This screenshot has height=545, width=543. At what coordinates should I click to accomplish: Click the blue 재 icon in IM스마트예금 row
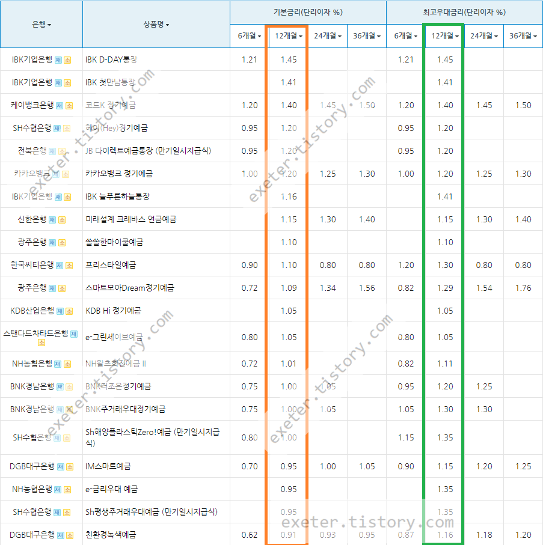61,467
